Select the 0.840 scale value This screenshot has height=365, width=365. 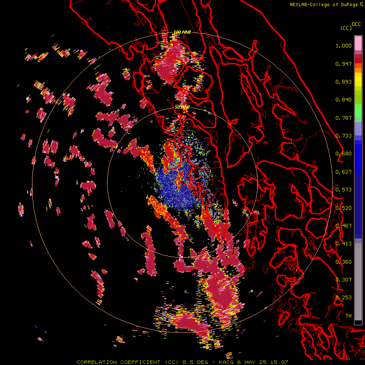tap(344, 100)
